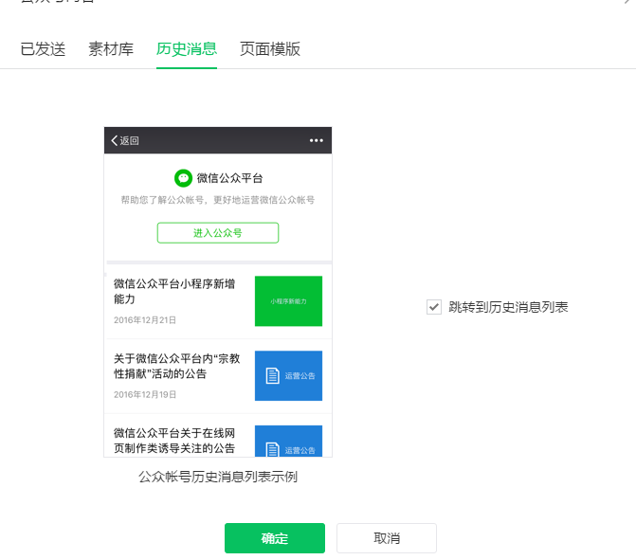Click the 进入公众号 button
Viewport: 636px width, 560px height.
click(x=218, y=233)
